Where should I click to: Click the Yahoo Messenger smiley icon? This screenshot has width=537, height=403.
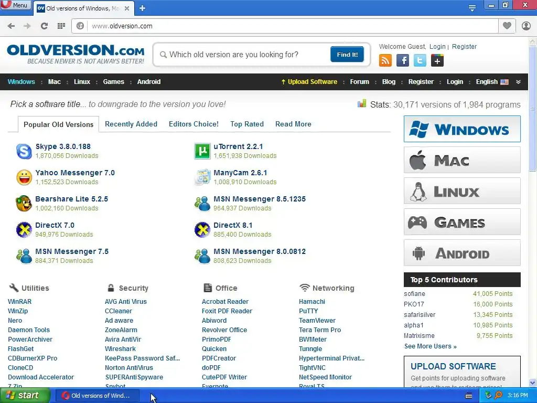24,177
